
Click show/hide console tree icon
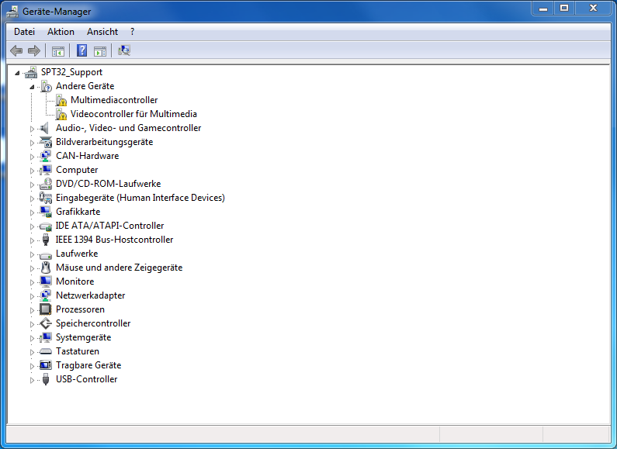[x=57, y=51]
